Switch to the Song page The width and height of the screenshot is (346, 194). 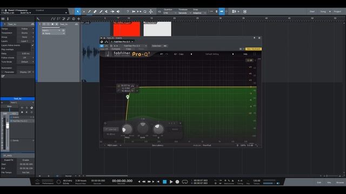click(323, 11)
